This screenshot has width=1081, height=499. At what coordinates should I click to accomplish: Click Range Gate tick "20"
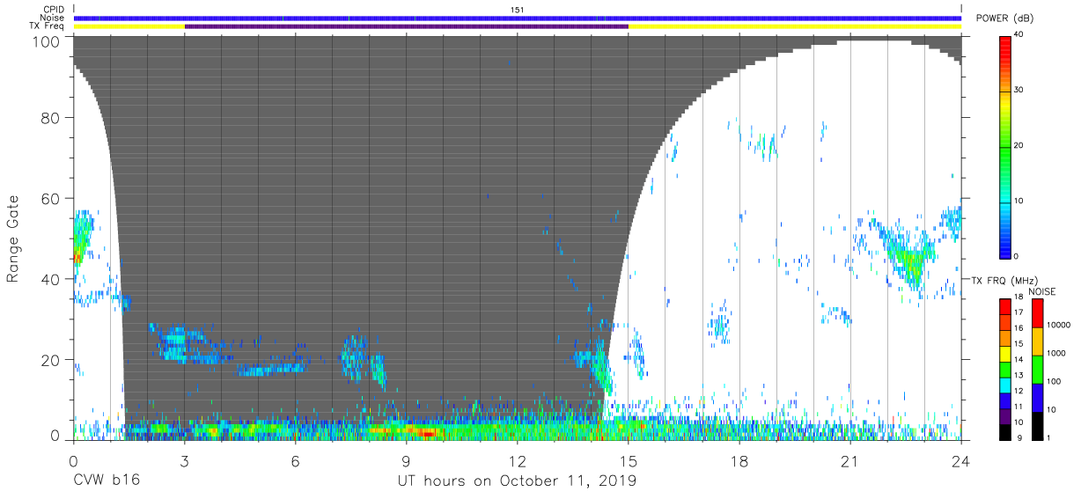(51, 360)
